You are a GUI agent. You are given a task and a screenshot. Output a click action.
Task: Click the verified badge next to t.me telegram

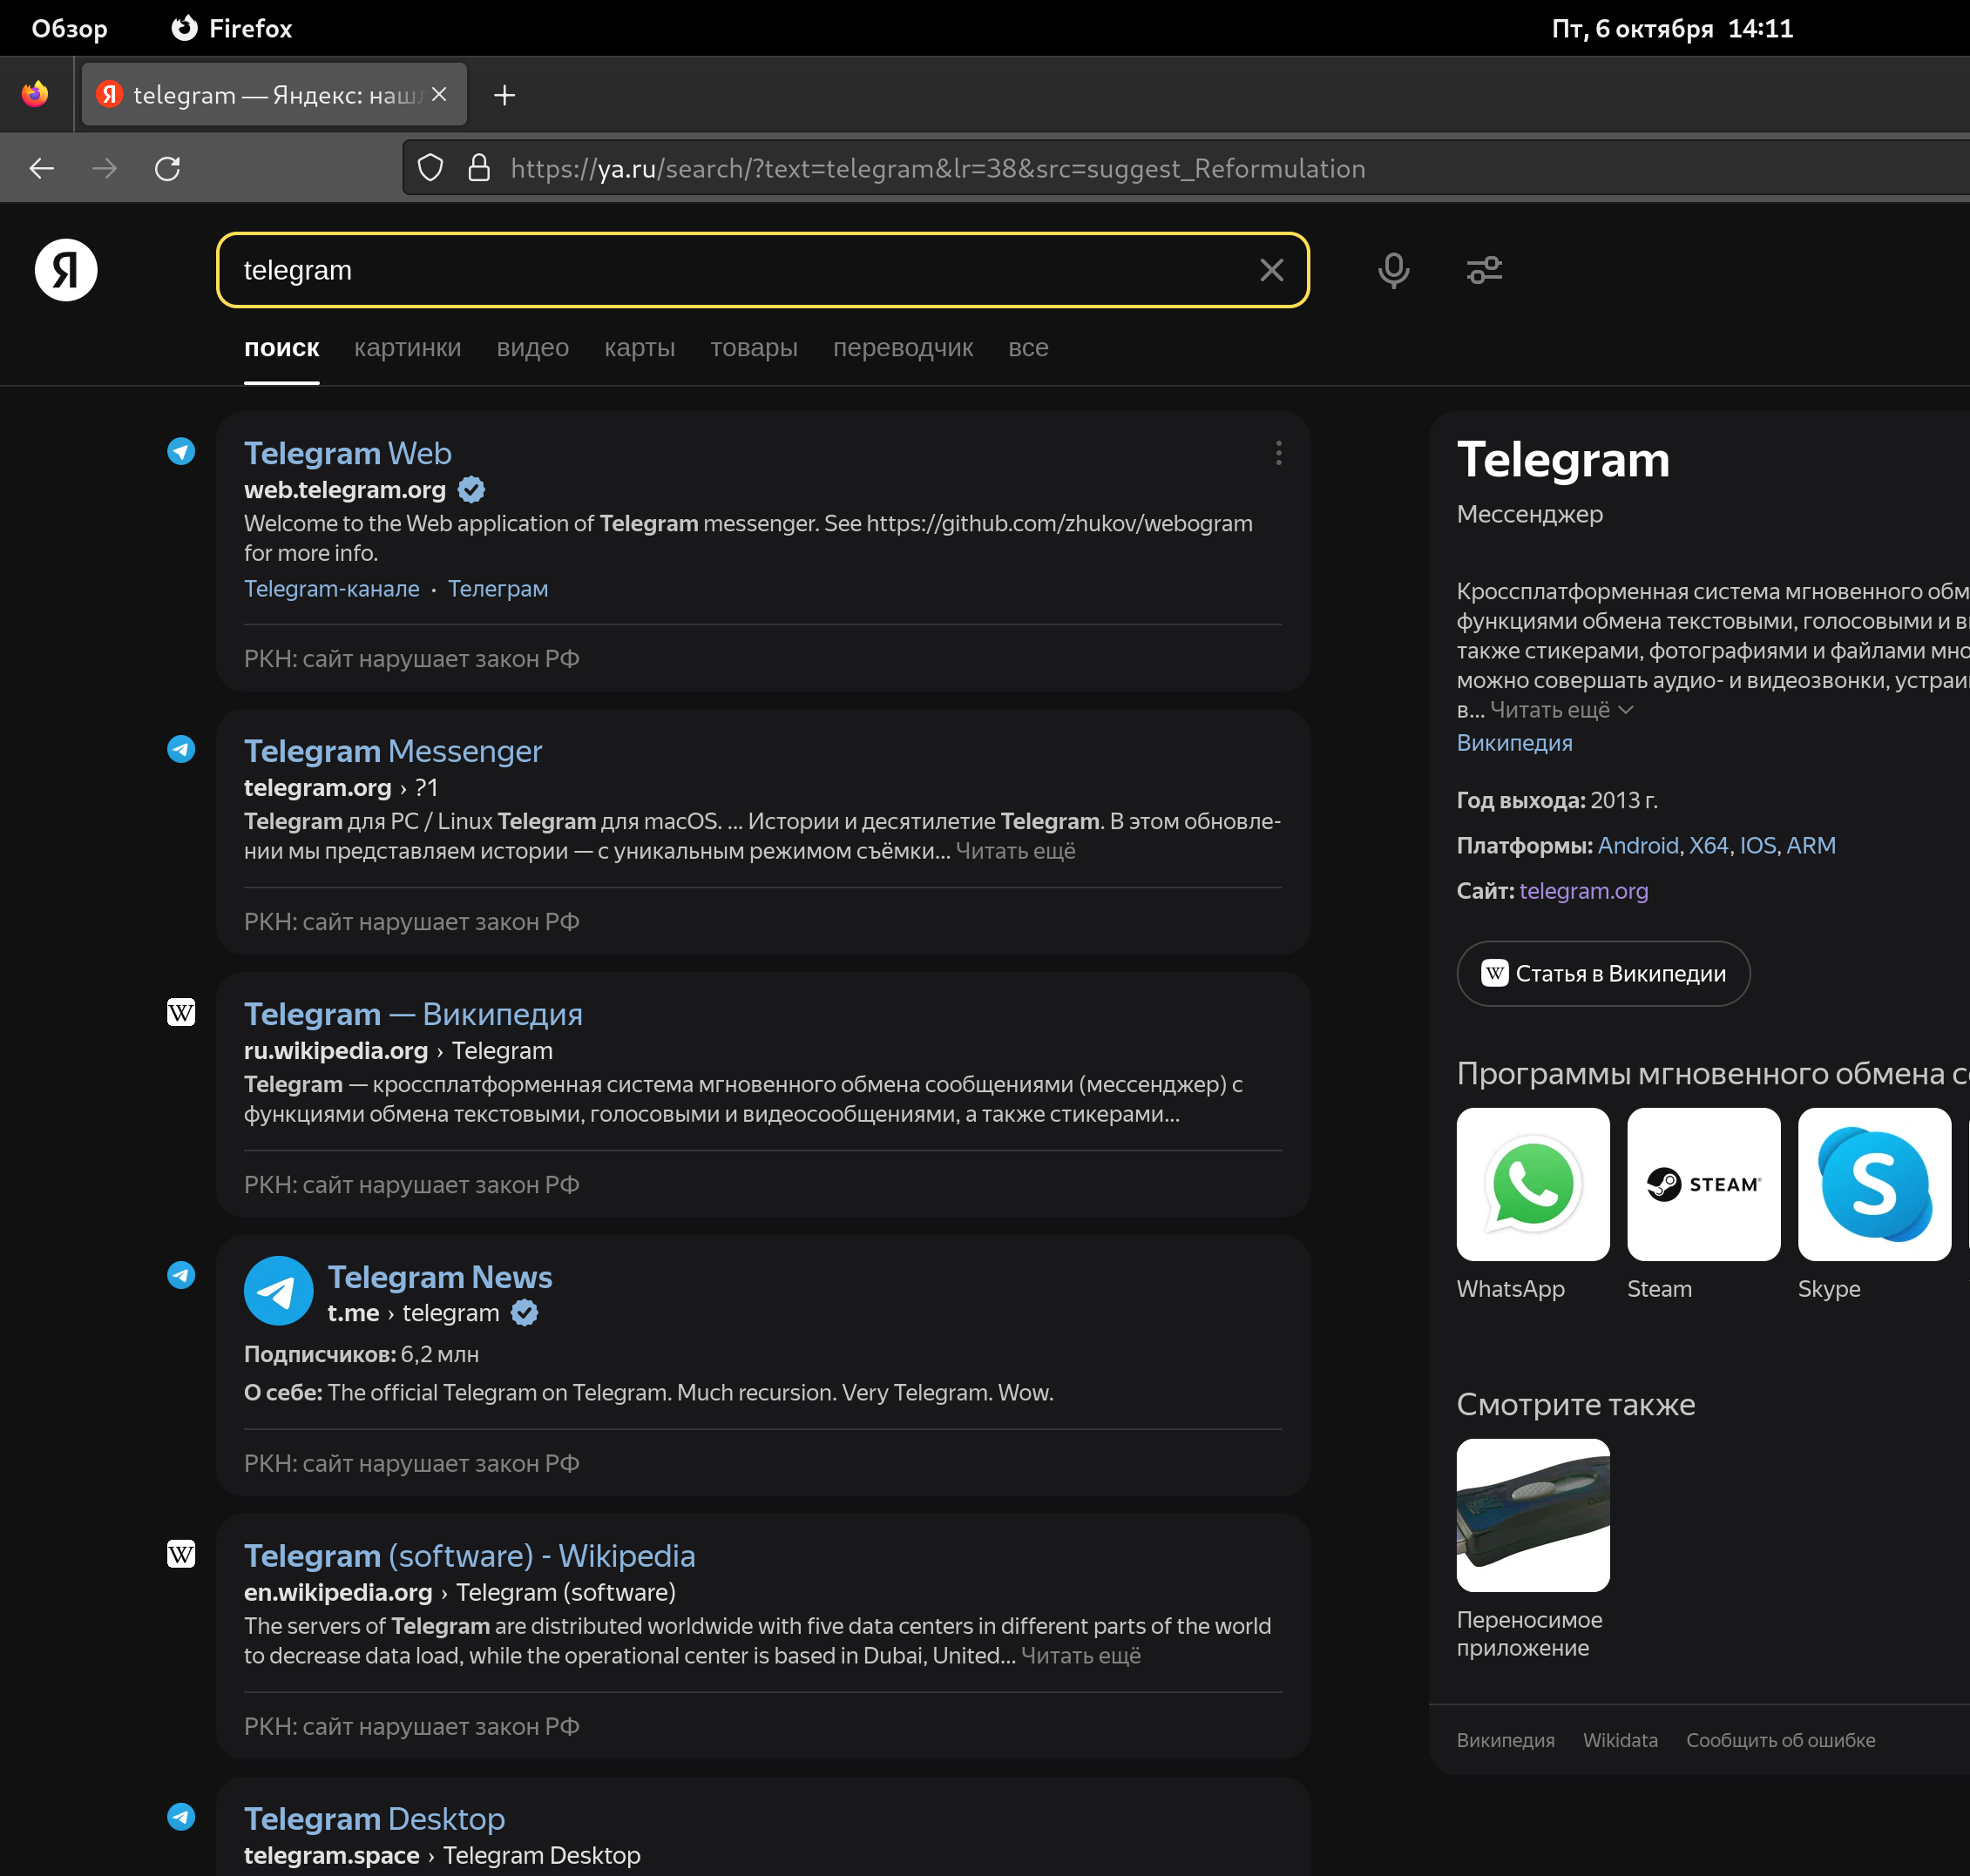(525, 1313)
